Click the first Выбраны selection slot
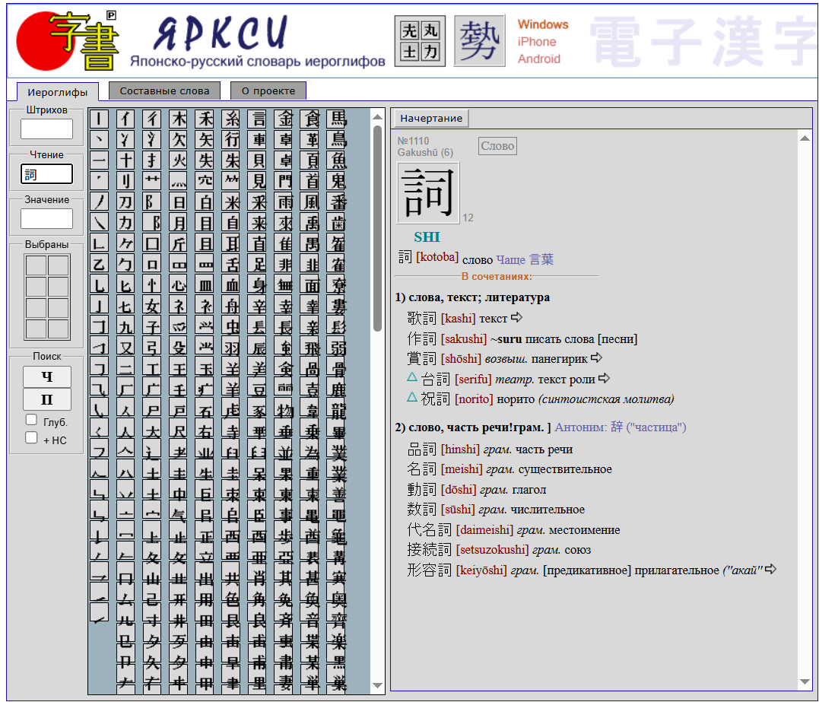The width and height of the screenshot is (819, 702). 36,265
